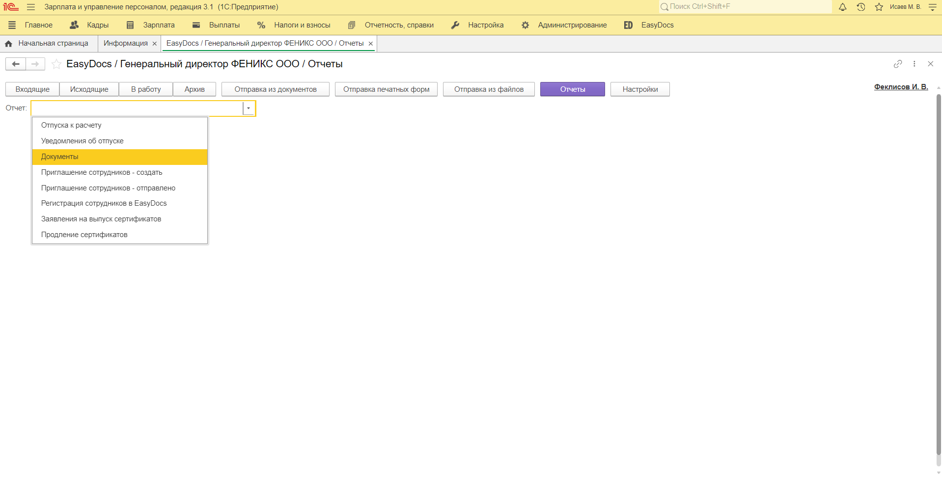
Task: Open the three-dot more options menu
Action: (914, 64)
